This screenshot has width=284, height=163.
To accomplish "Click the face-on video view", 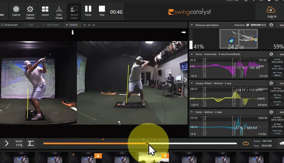I will pos(132,83).
